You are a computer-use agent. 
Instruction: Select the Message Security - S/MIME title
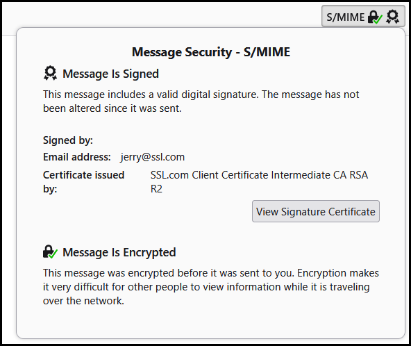(x=211, y=52)
